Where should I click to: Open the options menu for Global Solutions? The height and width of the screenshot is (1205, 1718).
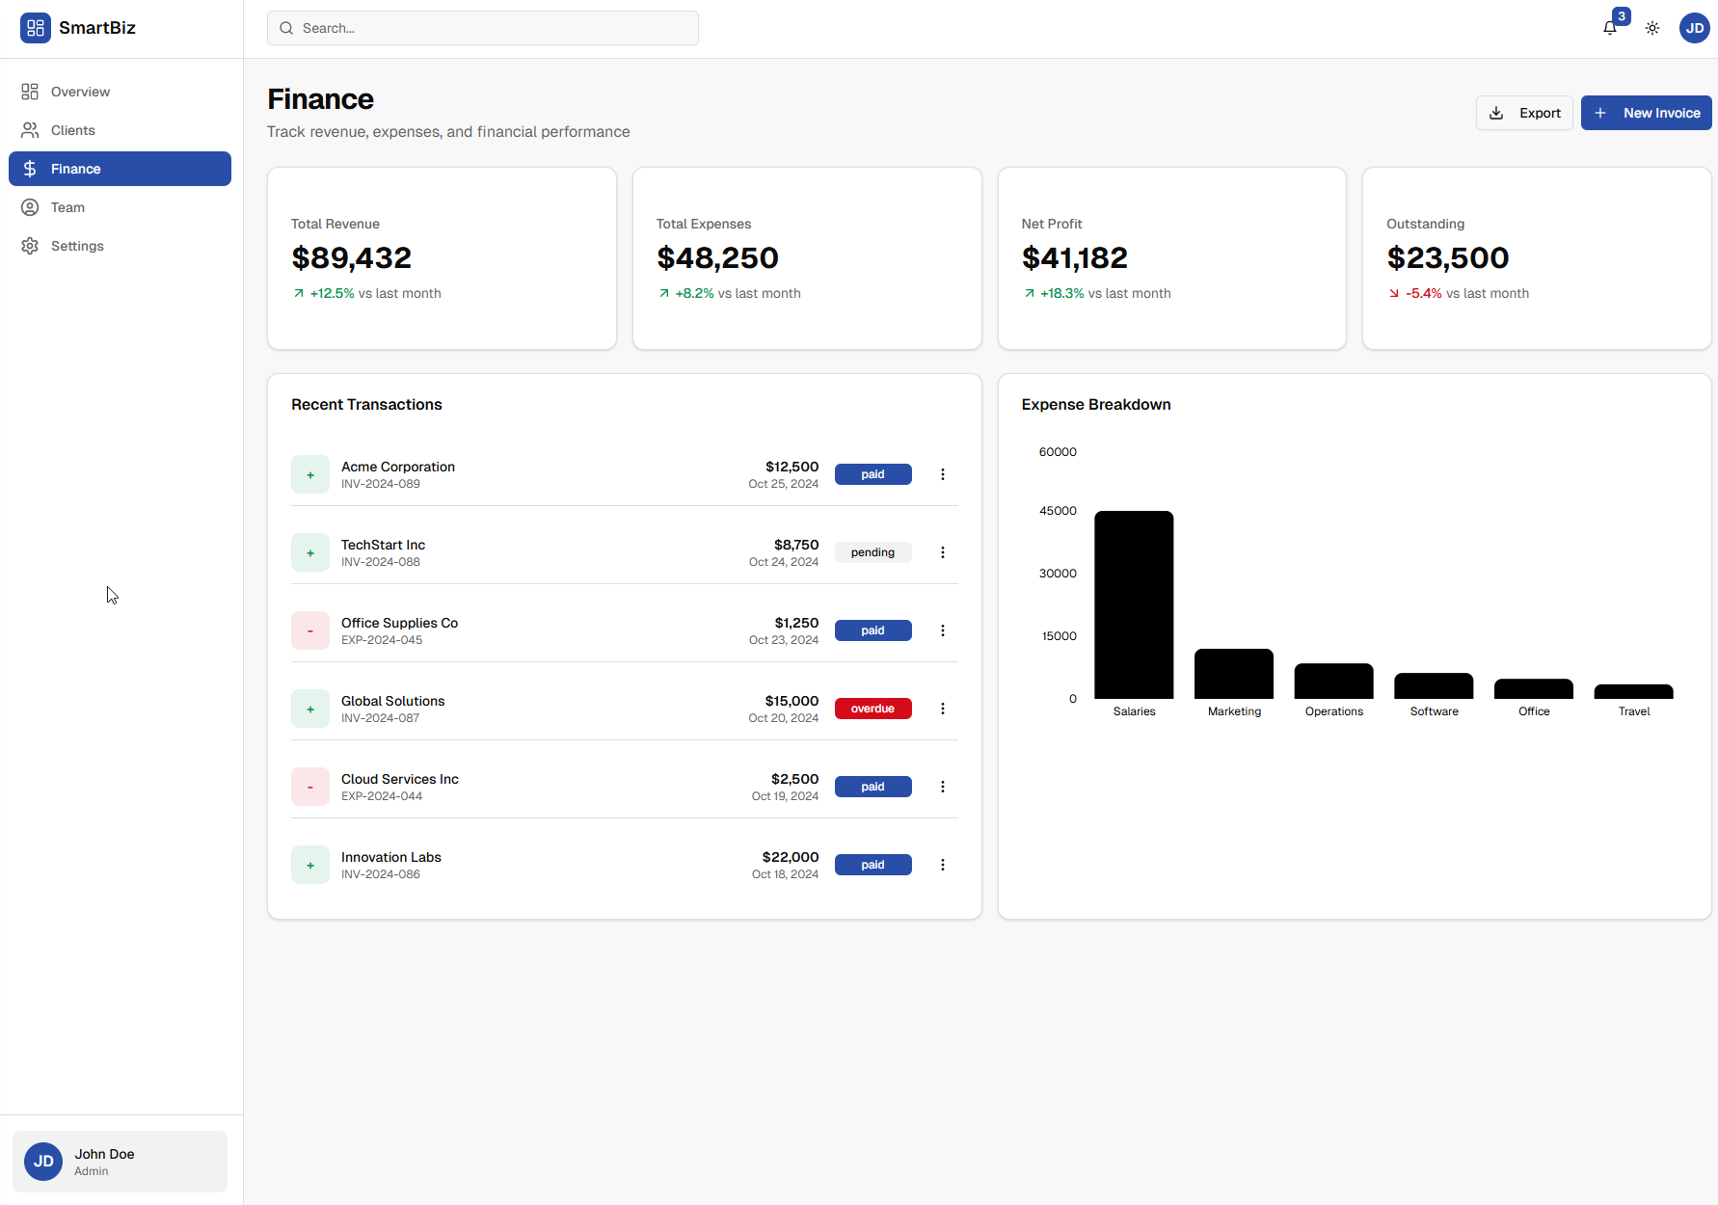(x=942, y=709)
